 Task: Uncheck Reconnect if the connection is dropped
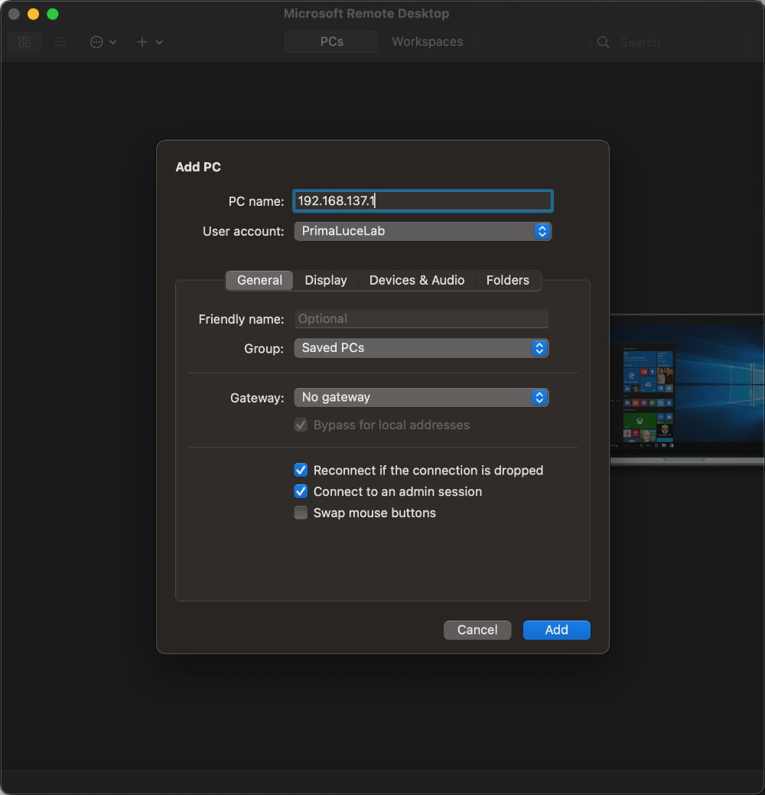[x=301, y=470]
